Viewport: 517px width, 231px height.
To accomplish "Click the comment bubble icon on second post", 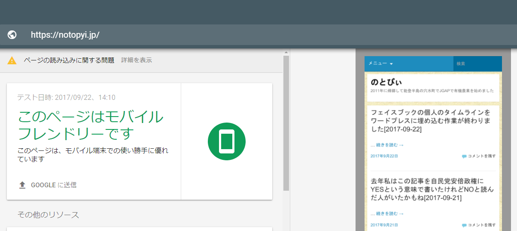I will click(x=464, y=225).
